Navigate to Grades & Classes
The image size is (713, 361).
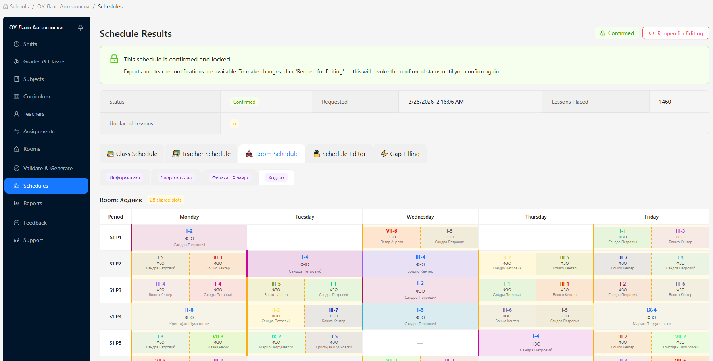46,61
